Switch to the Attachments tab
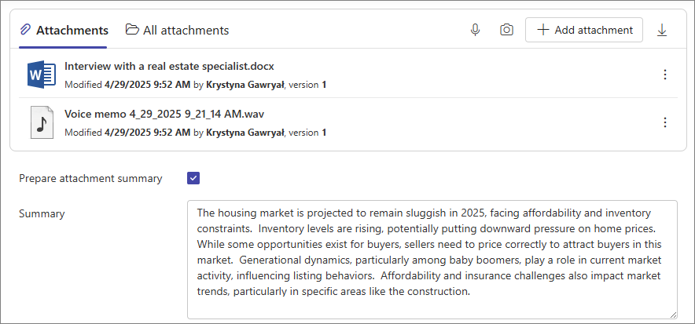The height and width of the screenshot is (324, 695). click(64, 31)
